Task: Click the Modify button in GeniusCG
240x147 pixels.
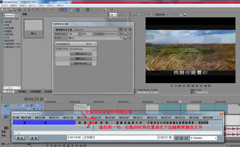Action: point(81,64)
